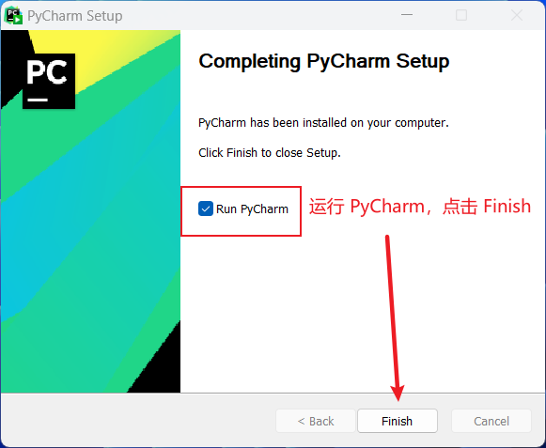The image size is (546, 448).
Task: Click the Cancel button
Action: coord(491,421)
